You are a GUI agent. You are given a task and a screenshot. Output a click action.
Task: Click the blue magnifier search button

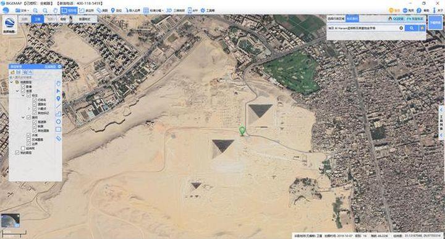(x=411, y=28)
